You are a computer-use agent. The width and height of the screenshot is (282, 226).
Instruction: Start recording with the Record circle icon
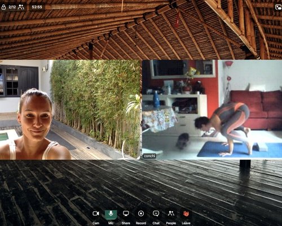coord(141,214)
